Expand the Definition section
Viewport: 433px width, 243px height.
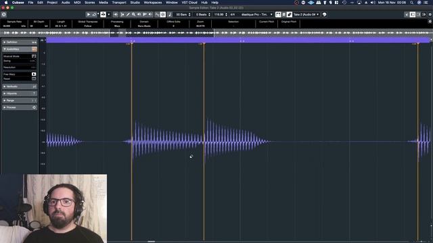coord(20,42)
